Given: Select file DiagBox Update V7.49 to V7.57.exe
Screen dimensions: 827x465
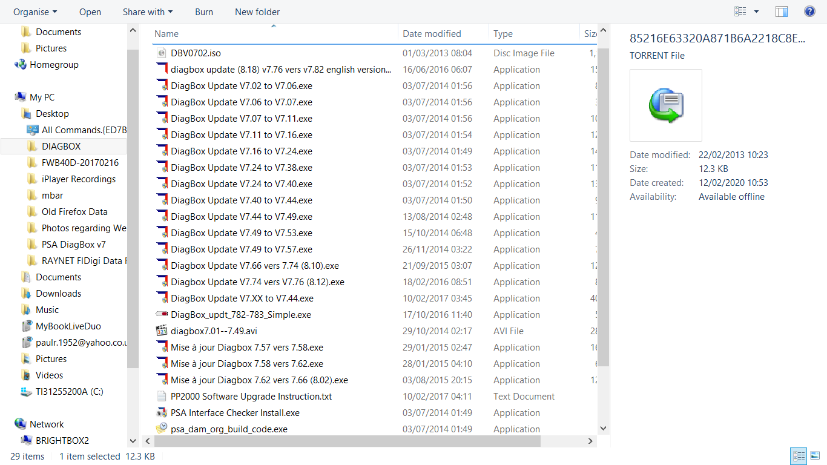Looking at the screenshot, I should click(x=242, y=249).
